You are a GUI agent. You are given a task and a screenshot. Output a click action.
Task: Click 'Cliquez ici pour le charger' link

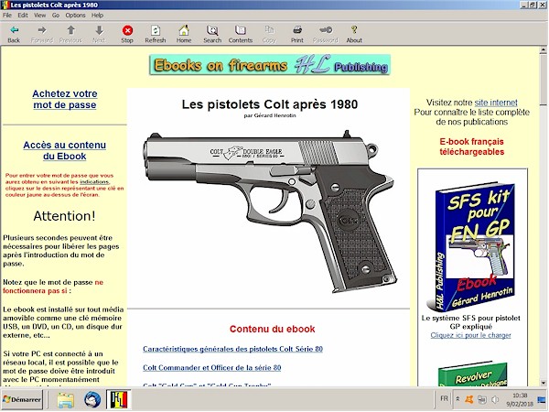471,335
